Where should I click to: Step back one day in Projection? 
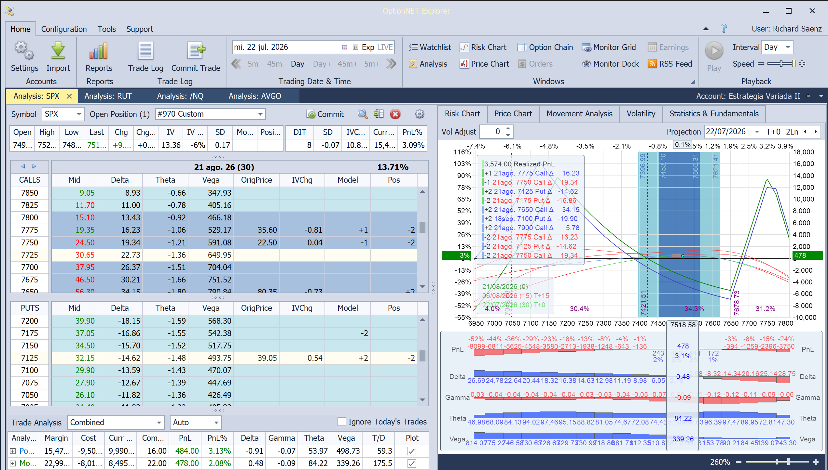pyautogui.click(x=805, y=132)
